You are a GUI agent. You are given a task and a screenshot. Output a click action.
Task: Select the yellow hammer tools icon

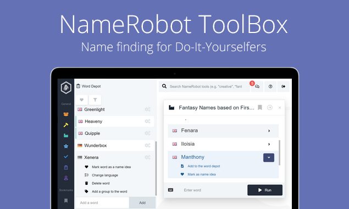coord(66,125)
